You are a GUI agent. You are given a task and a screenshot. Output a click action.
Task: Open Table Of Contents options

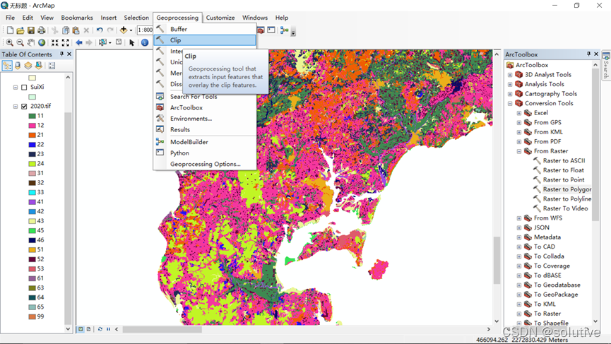52,66
